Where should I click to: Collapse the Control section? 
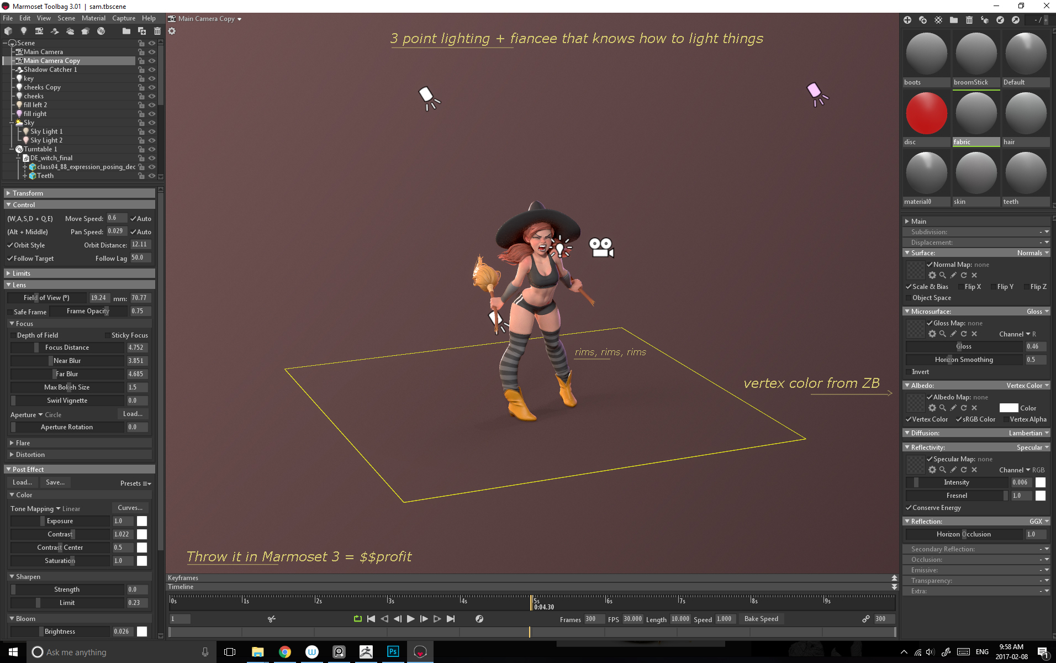coord(80,205)
